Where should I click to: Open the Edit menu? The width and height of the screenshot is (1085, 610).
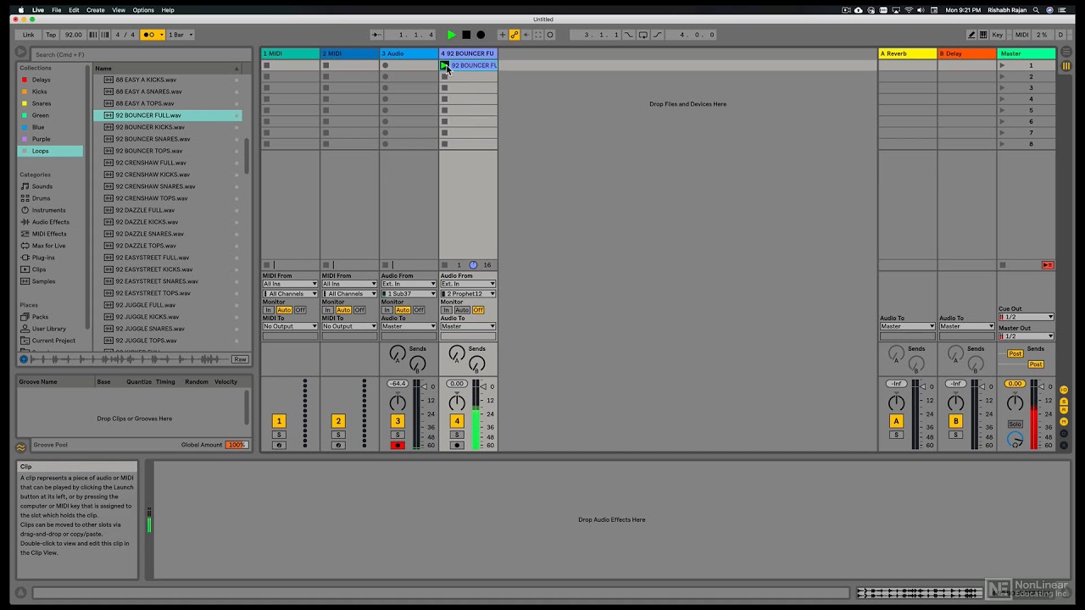74,10
